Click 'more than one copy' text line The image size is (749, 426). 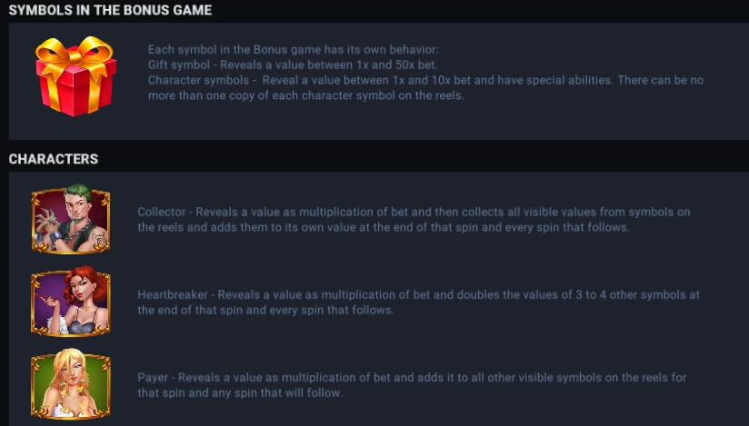305,95
